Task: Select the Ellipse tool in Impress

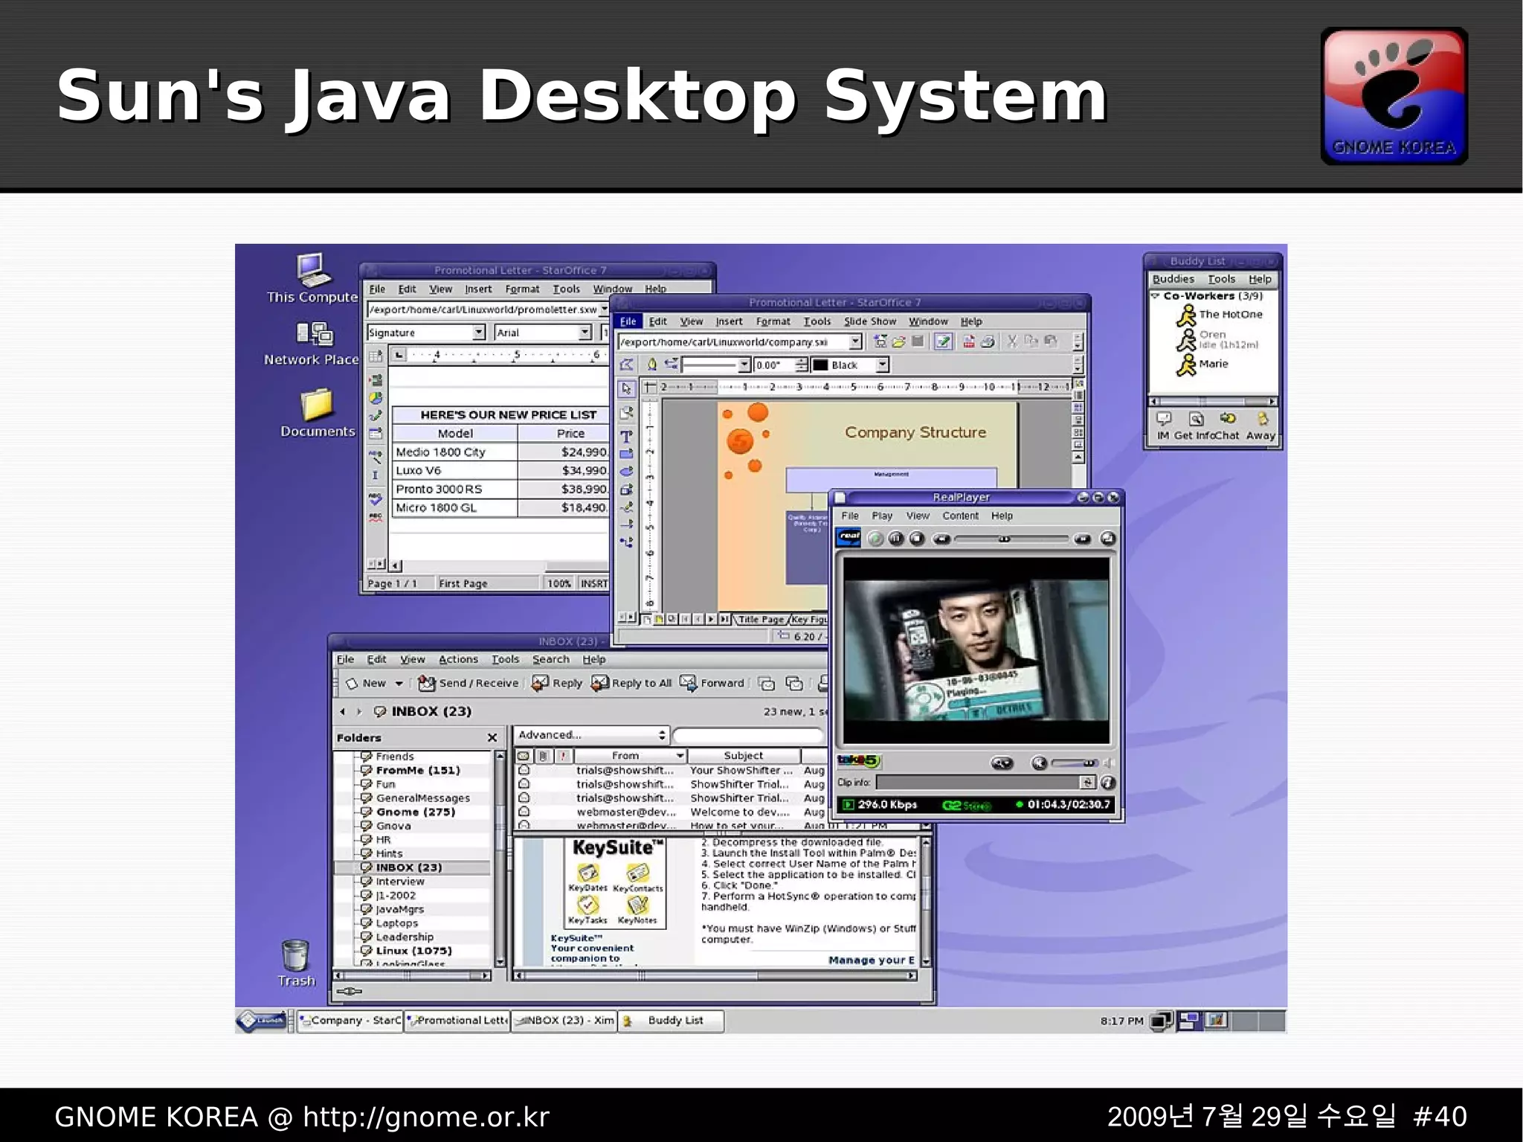Action: (626, 472)
